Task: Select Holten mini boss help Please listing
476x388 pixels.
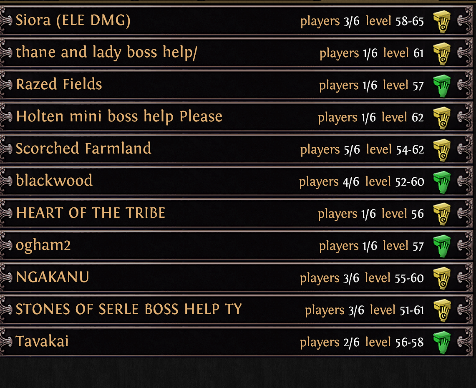Action: [x=237, y=116]
